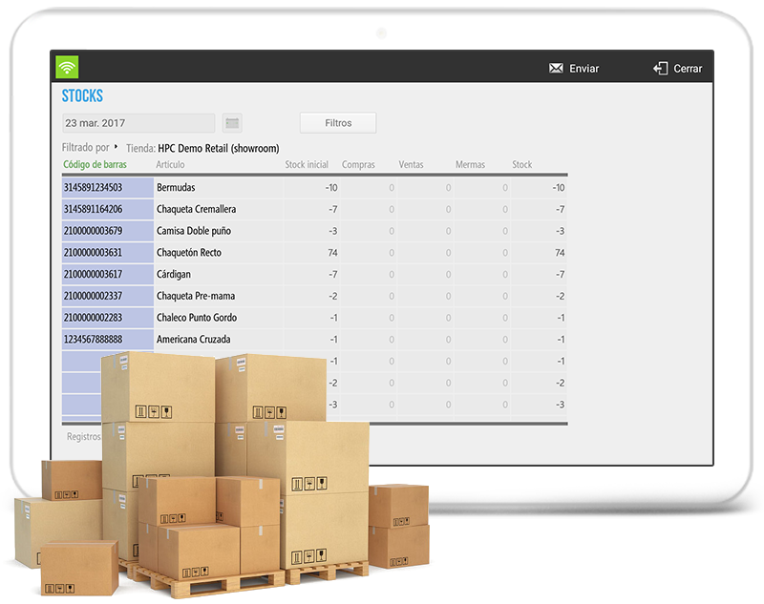Click the date field showing 23 mar. 2017
The image size is (764, 604).
[138, 123]
